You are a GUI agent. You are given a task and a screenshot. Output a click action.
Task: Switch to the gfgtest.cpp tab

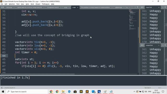[x=118, y=7]
